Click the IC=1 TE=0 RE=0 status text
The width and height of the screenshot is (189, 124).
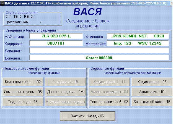[x=19, y=17]
